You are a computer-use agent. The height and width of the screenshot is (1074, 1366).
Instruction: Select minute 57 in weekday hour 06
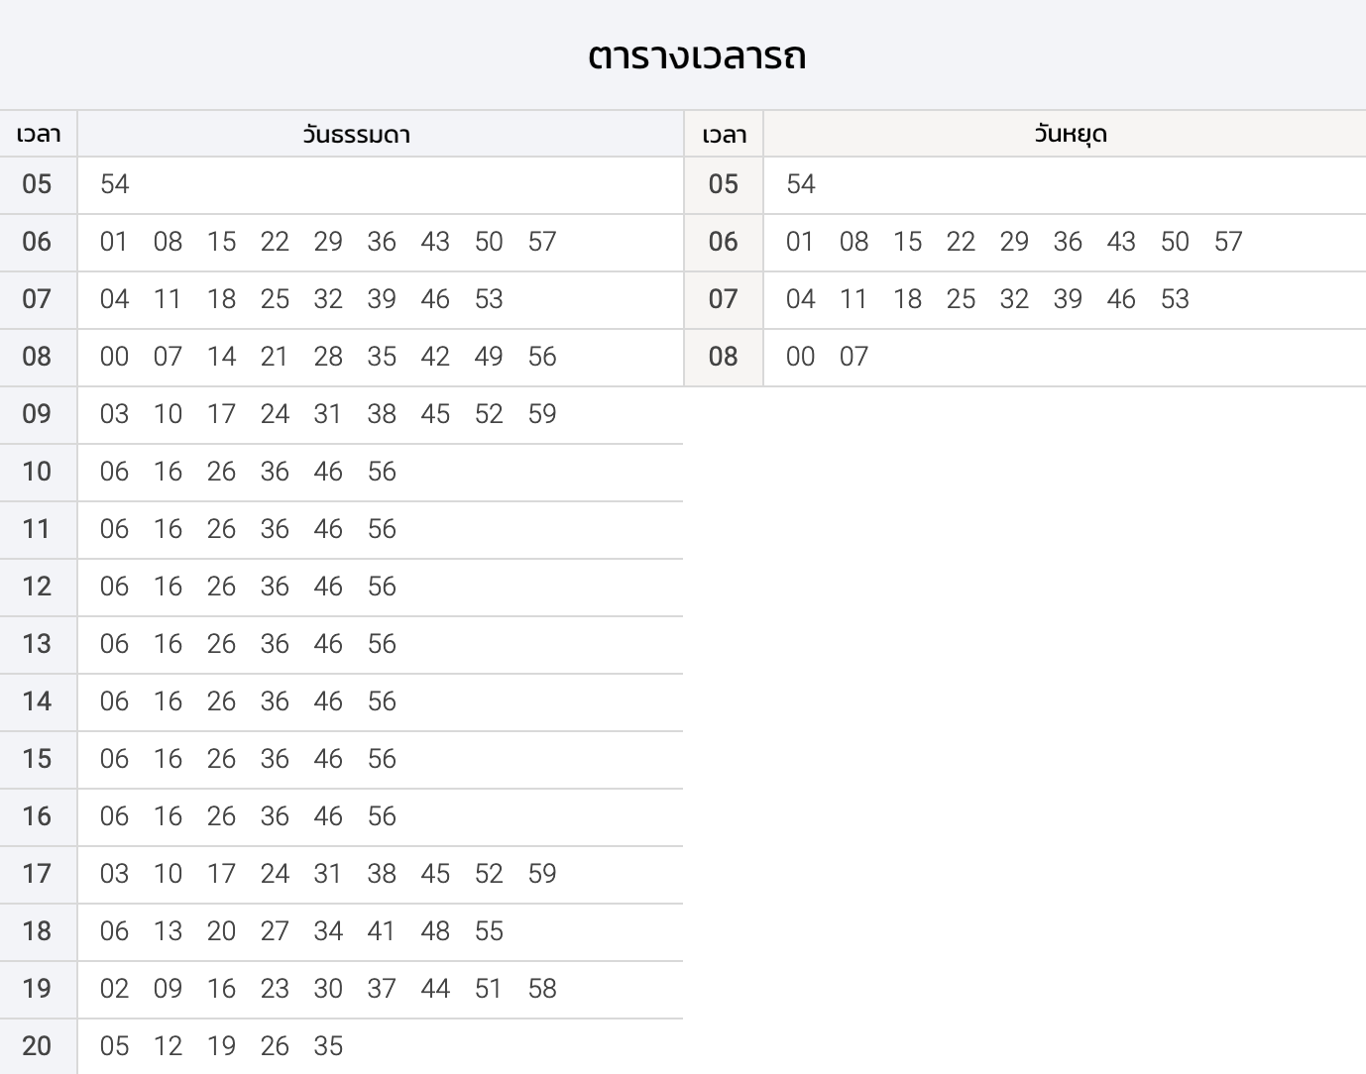[542, 242]
